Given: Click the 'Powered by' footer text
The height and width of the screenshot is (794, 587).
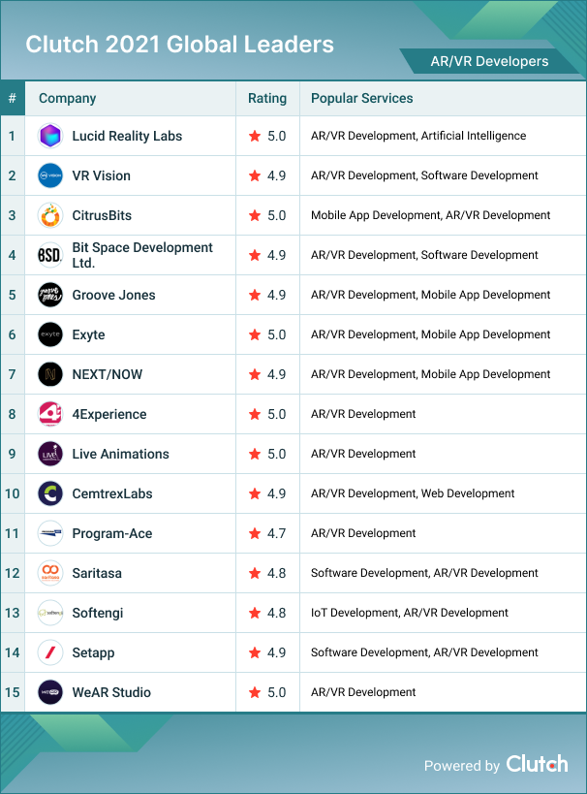Looking at the screenshot, I should tap(461, 766).
